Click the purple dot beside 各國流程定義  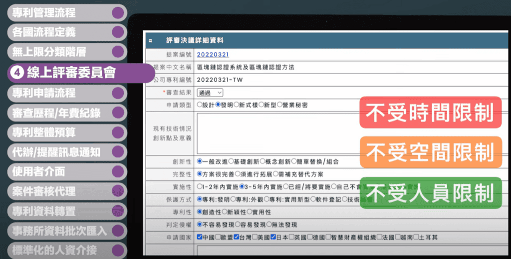pos(118,32)
